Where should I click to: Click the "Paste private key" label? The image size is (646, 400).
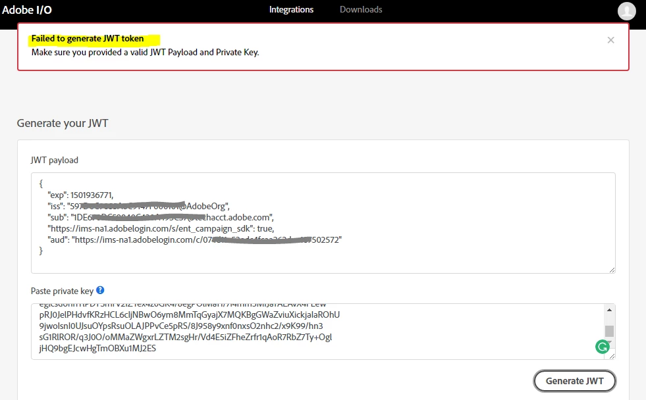62,291
